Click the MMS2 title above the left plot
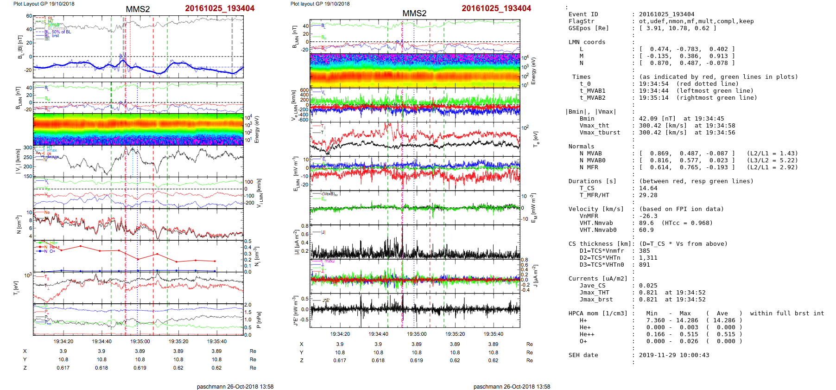 pos(138,9)
